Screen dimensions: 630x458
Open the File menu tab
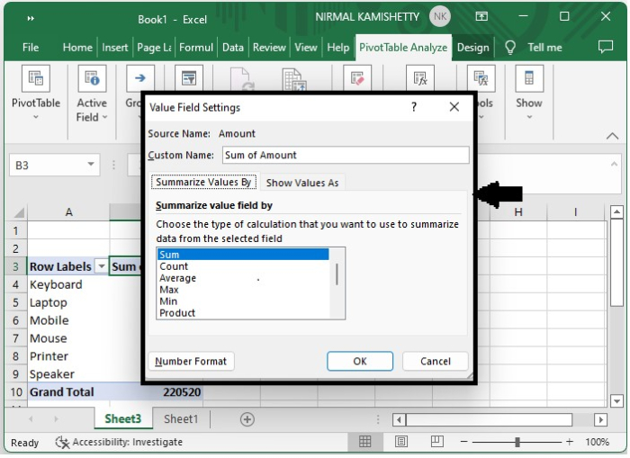click(31, 48)
